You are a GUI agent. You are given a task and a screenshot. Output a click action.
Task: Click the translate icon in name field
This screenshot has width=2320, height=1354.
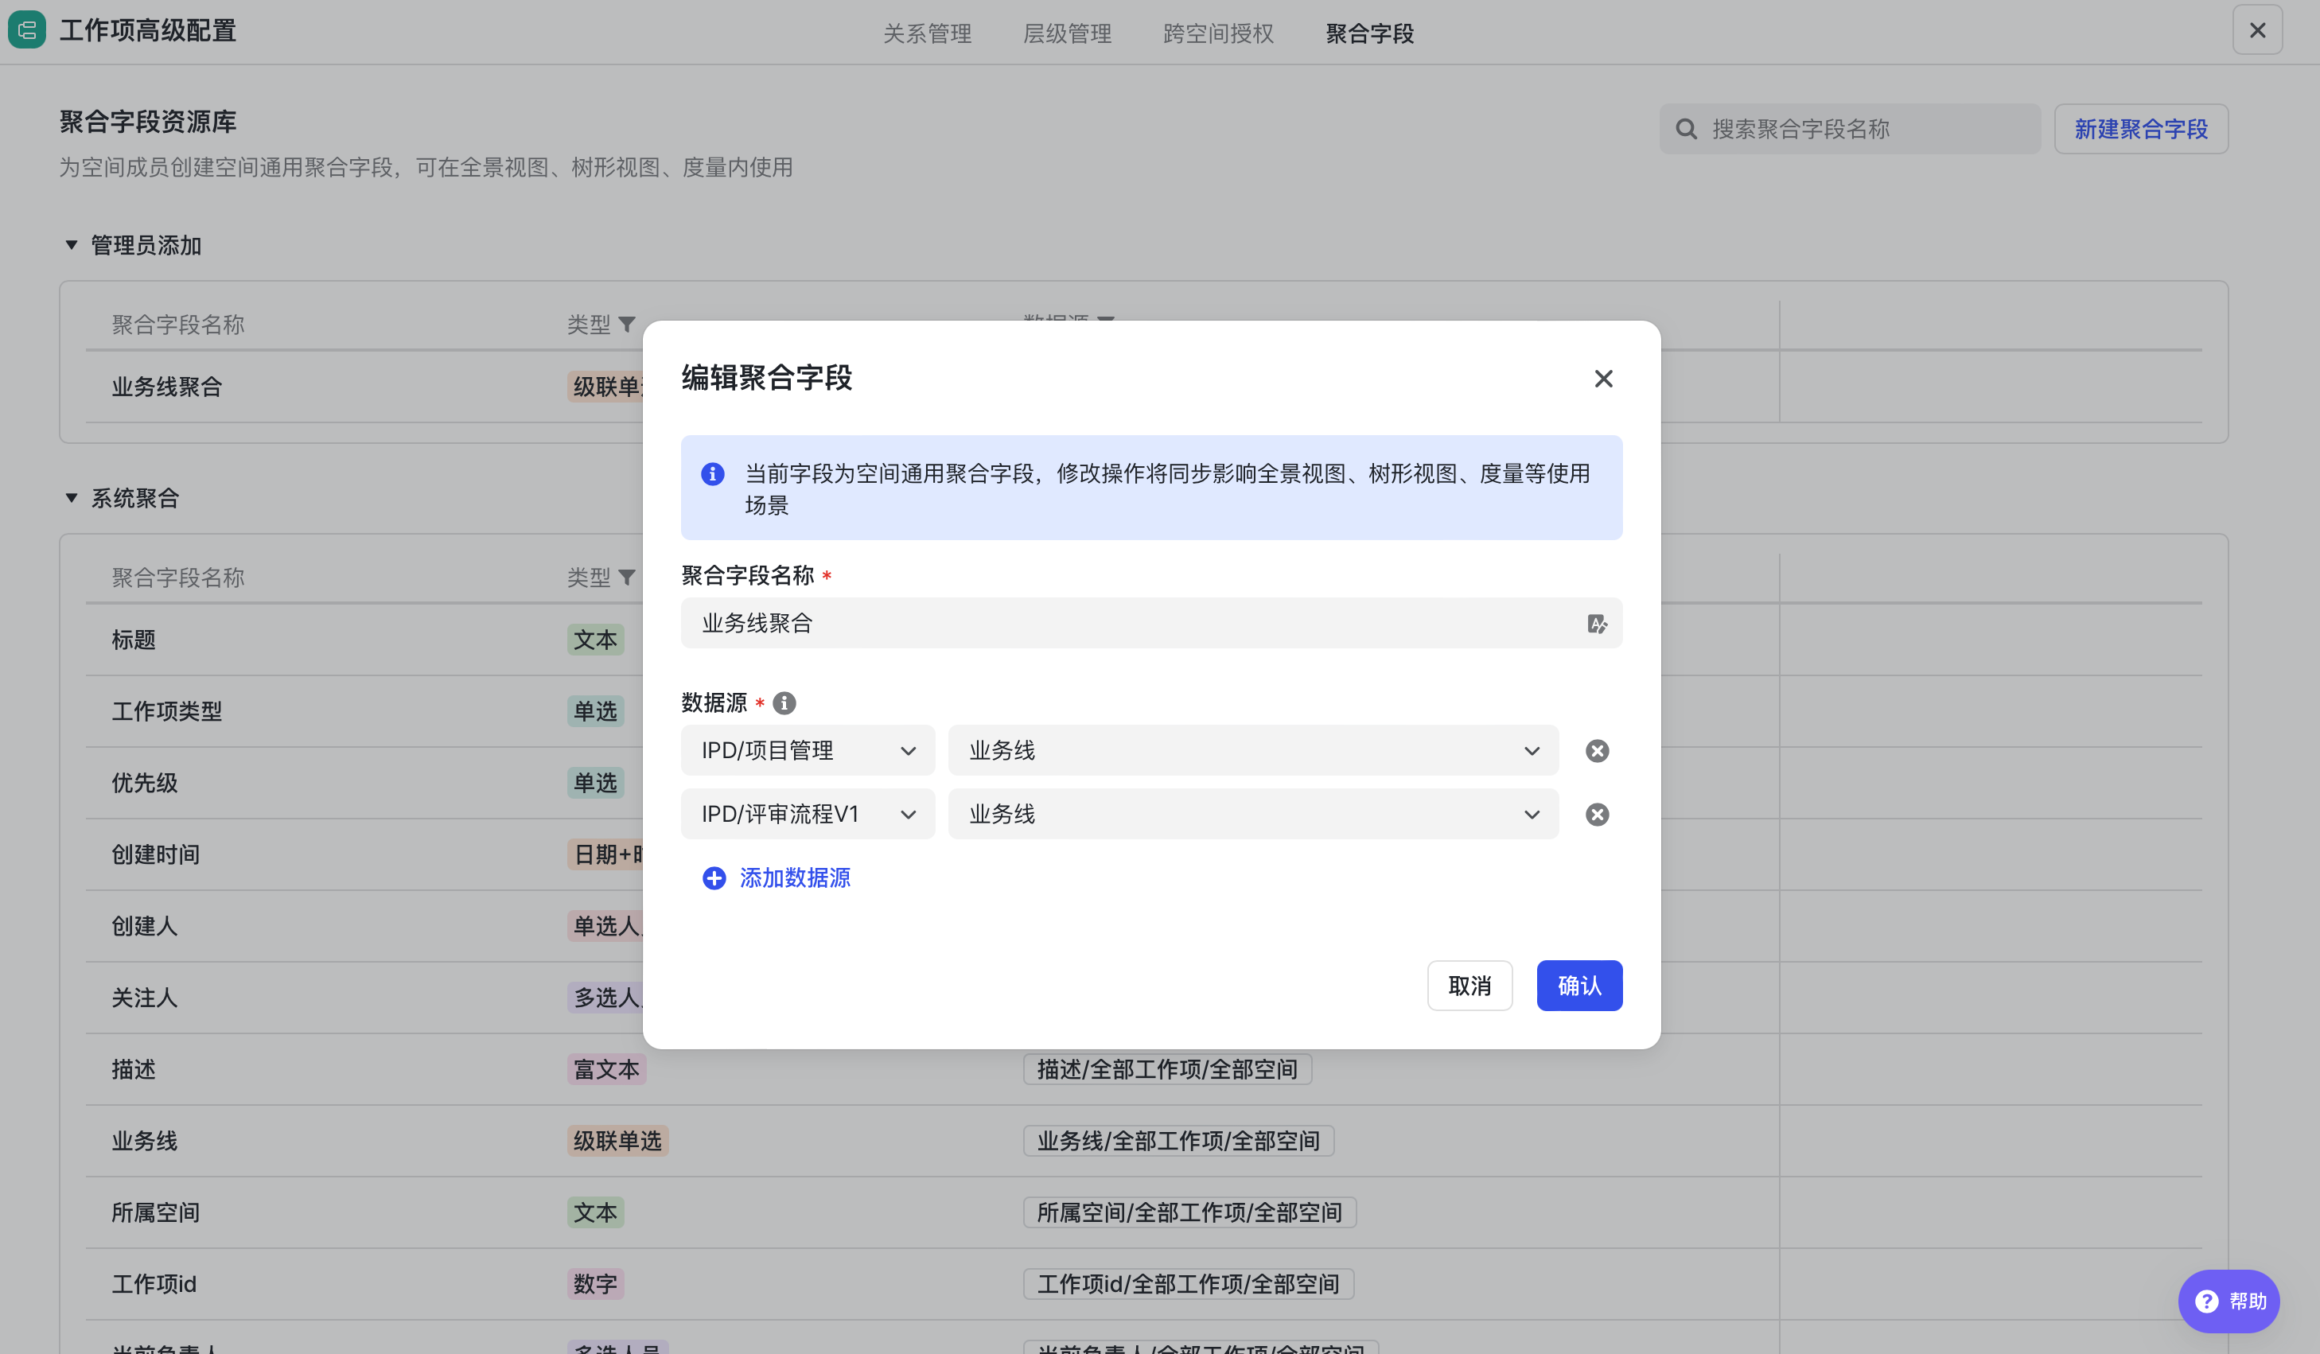tap(1596, 623)
